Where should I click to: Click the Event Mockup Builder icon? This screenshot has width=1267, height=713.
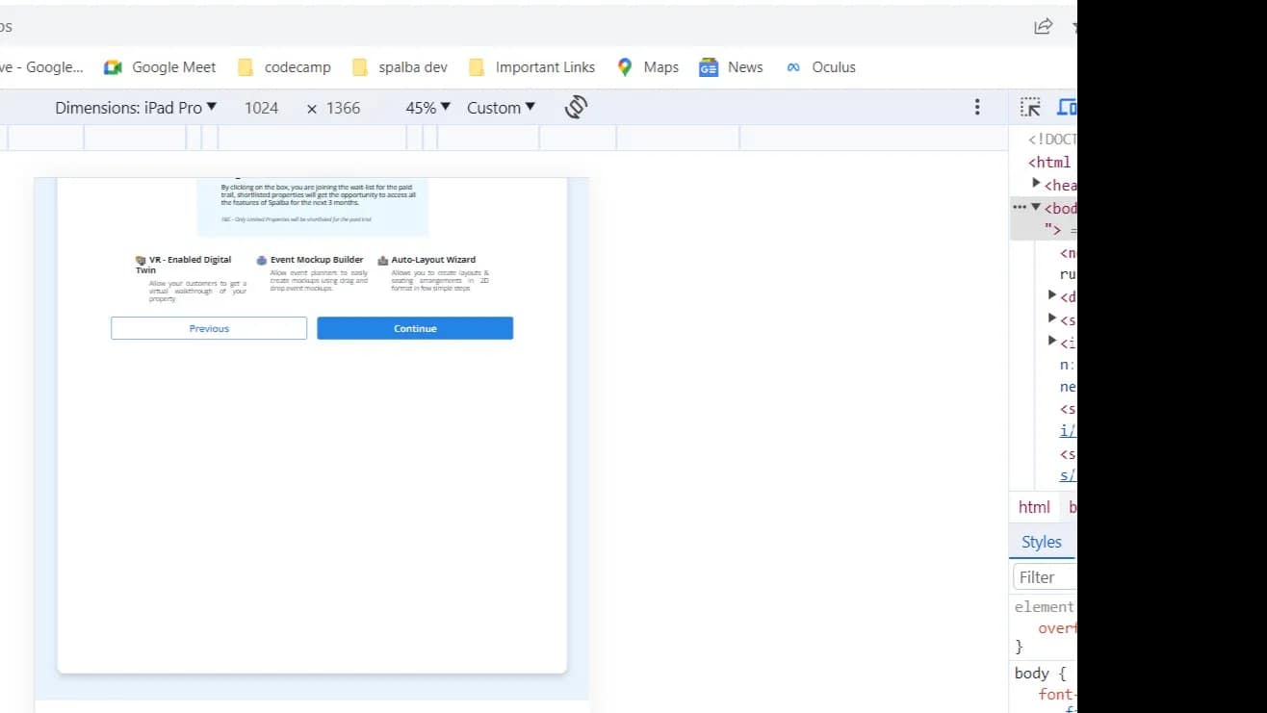(261, 260)
